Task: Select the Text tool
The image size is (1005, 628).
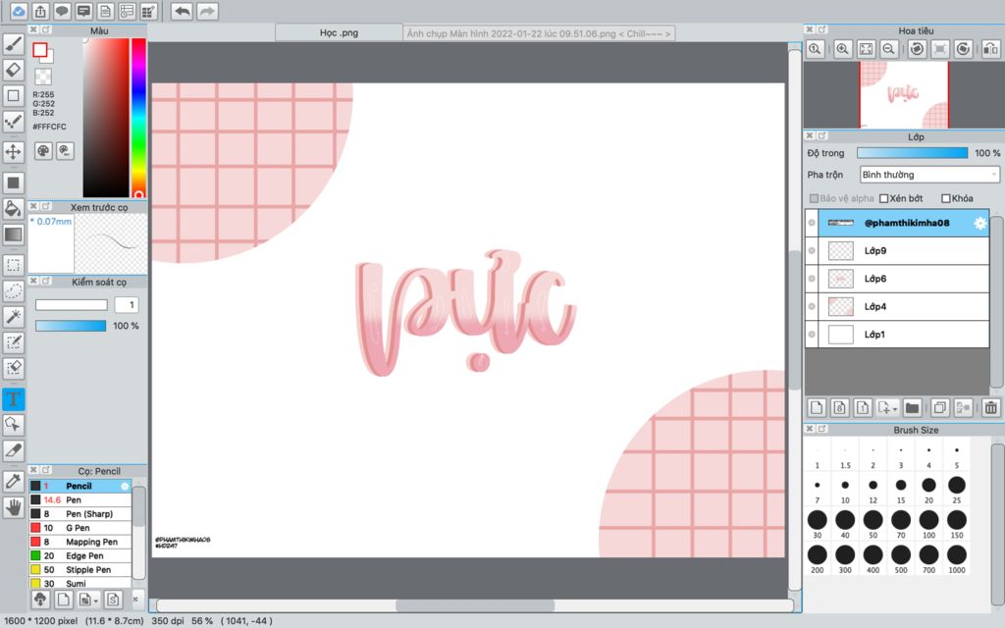Action: [13, 399]
